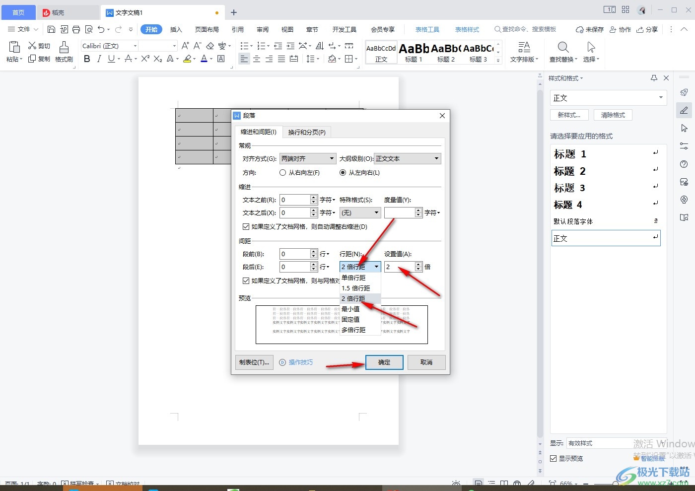Viewport: 695px width, 491px height.
Task: Increase font size with A+ icon
Action: [185, 46]
